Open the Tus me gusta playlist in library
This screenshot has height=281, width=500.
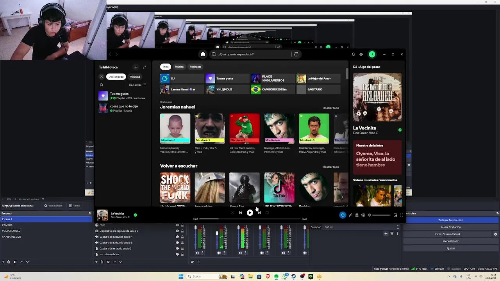click(x=123, y=96)
